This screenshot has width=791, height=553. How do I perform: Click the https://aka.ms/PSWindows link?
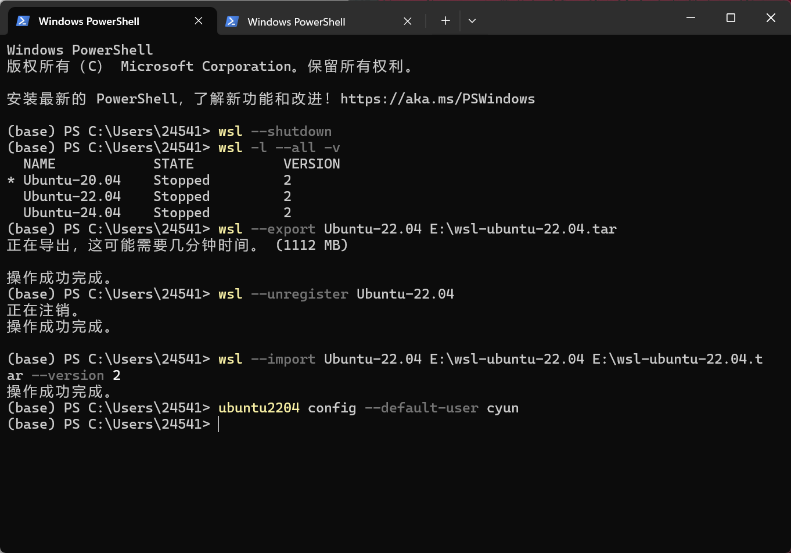(437, 99)
